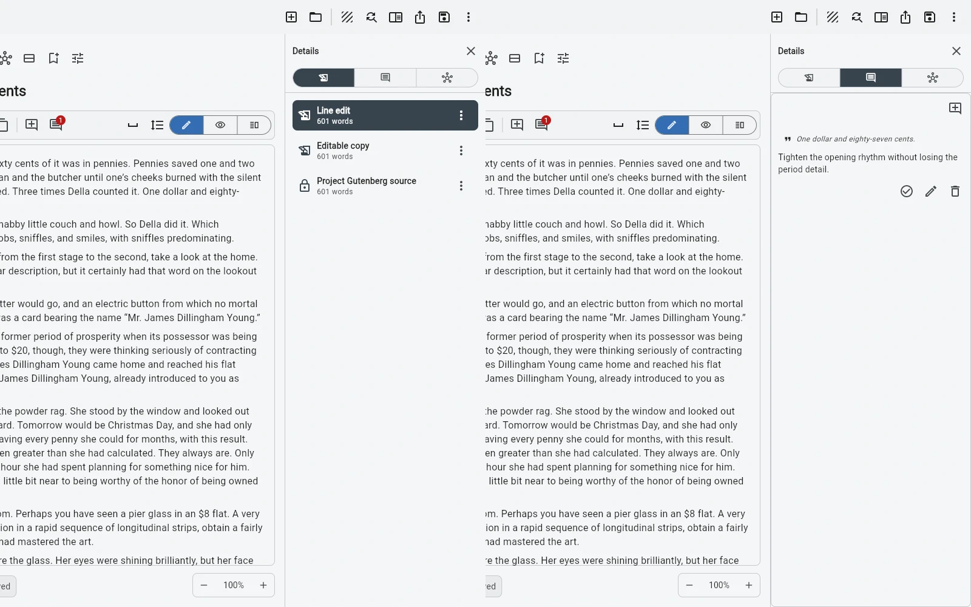Add new comment in right Details panel
Image resolution: width=971 pixels, height=607 pixels.
click(x=955, y=108)
